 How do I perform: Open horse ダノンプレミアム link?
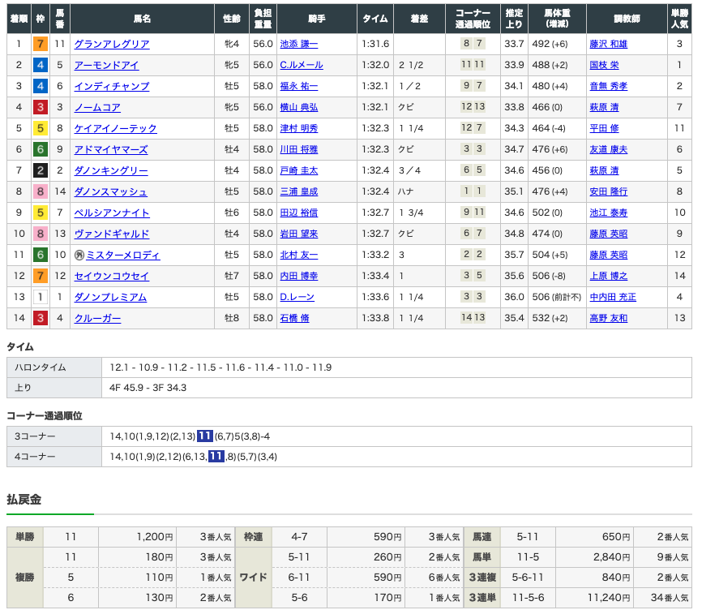click(110, 297)
